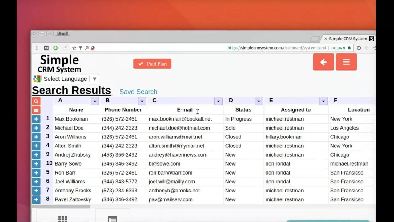Select email max.bookman@bookall.net
The width and height of the screenshot is (394, 222).
click(x=180, y=119)
